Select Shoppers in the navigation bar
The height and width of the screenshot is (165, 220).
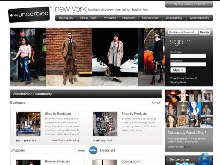[x=129, y=18]
